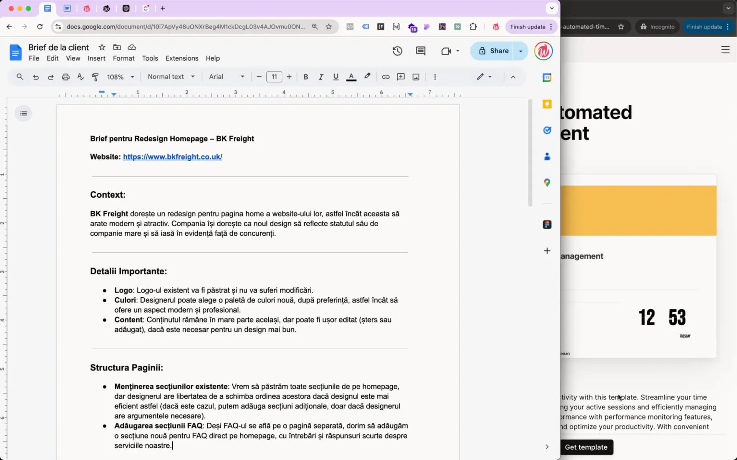Open Google Calendar in the side panel
This screenshot has width=737, height=460.
point(547,78)
